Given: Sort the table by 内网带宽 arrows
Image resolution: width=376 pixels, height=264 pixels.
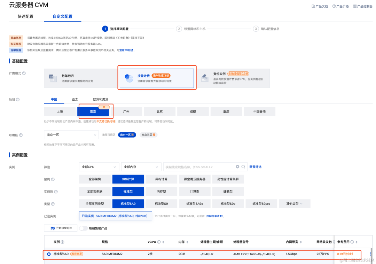Looking at the screenshot, I should click(301, 242).
